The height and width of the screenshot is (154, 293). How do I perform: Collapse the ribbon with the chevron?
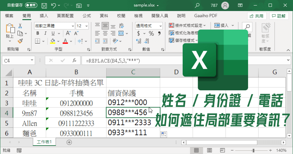coord(288,50)
